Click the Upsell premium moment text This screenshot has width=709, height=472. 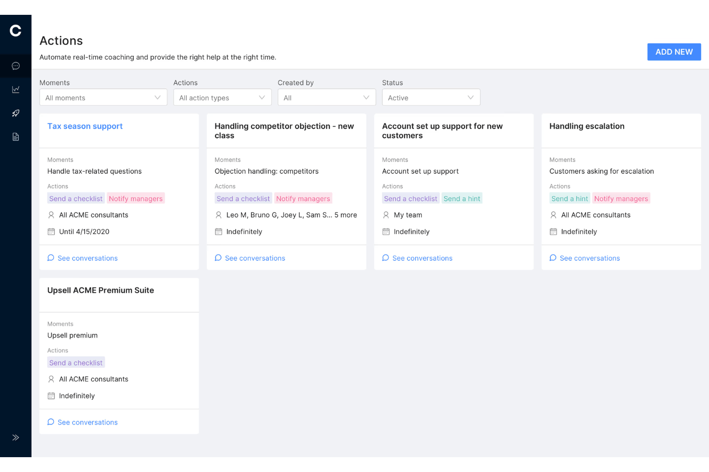point(72,335)
